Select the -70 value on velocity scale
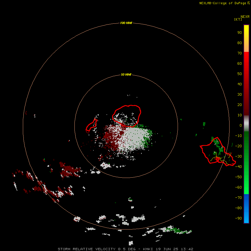This screenshot has width=251, height=251. [238, 198]
